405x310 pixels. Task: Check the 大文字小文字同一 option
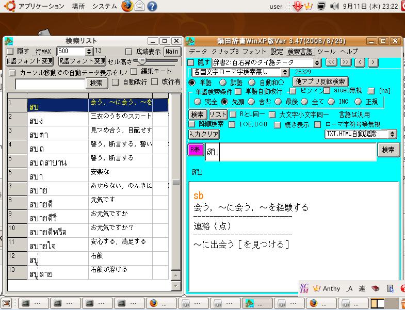(272, 114)
